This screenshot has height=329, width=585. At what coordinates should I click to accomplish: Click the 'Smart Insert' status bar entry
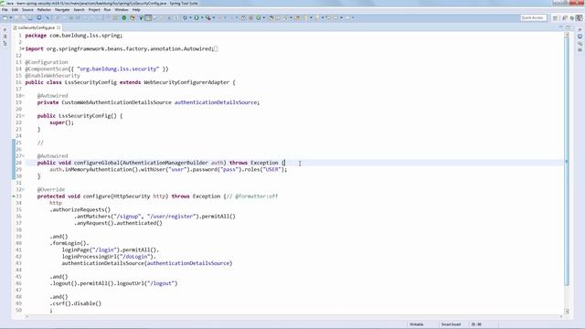[451, 324]
